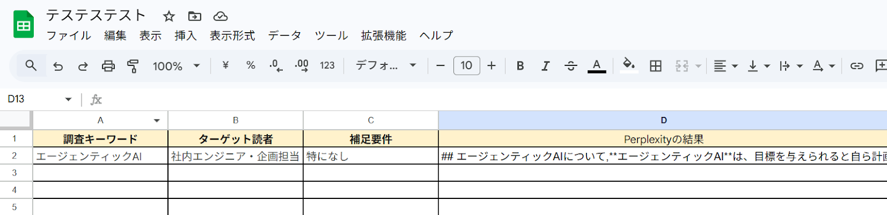This screenshot has height=215, width=887.
Task: Select row 1 header
Action: [x=15, y=139]
